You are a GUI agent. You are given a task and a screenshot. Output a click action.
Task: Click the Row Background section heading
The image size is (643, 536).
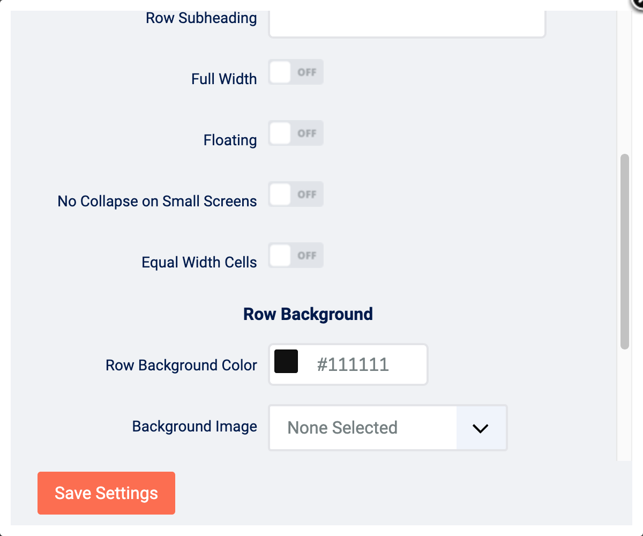(x=308, y=314)
